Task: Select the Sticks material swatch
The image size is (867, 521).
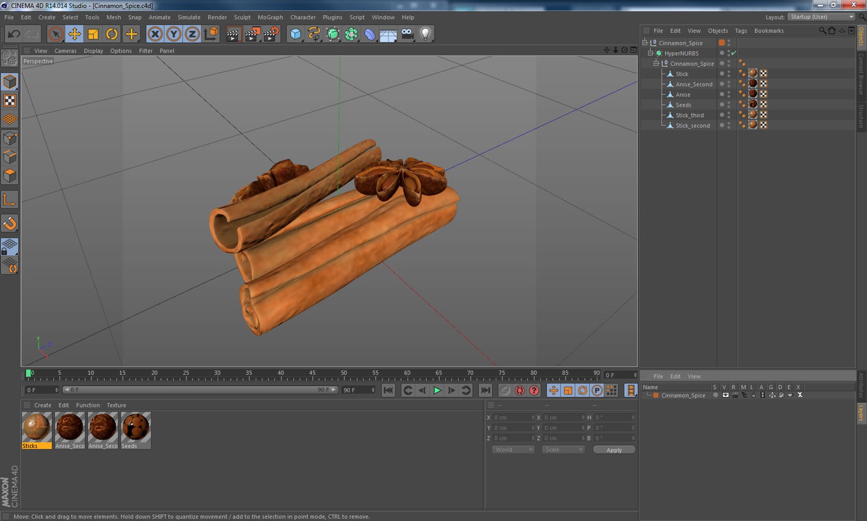Action: click(x=37, y=430)
